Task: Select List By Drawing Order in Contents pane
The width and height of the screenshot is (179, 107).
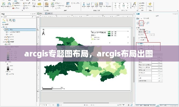Action: click(4, 20)
